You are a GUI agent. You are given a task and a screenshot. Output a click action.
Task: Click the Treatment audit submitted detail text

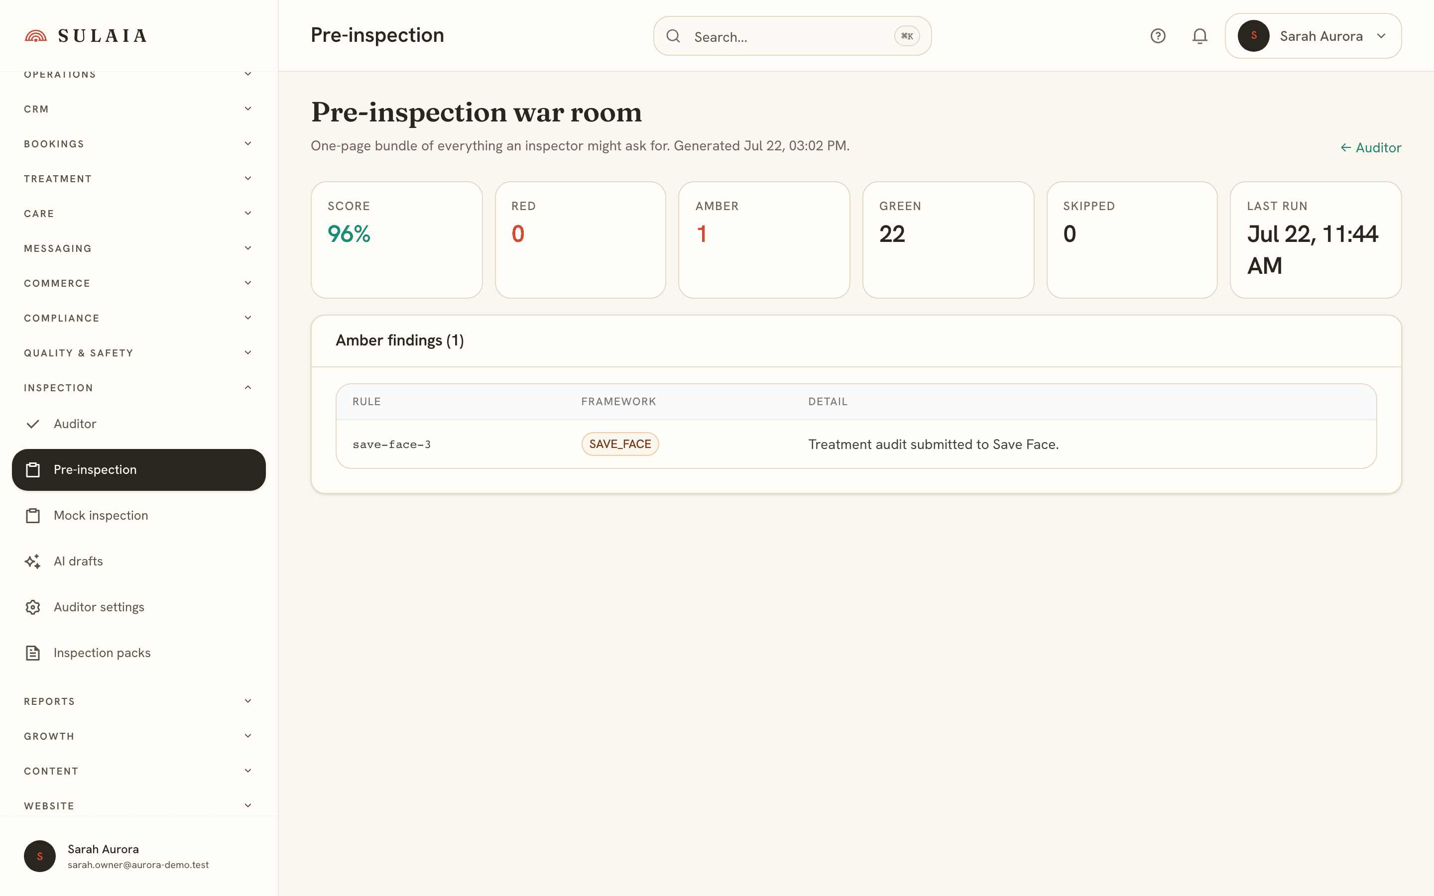click(933, 445)
